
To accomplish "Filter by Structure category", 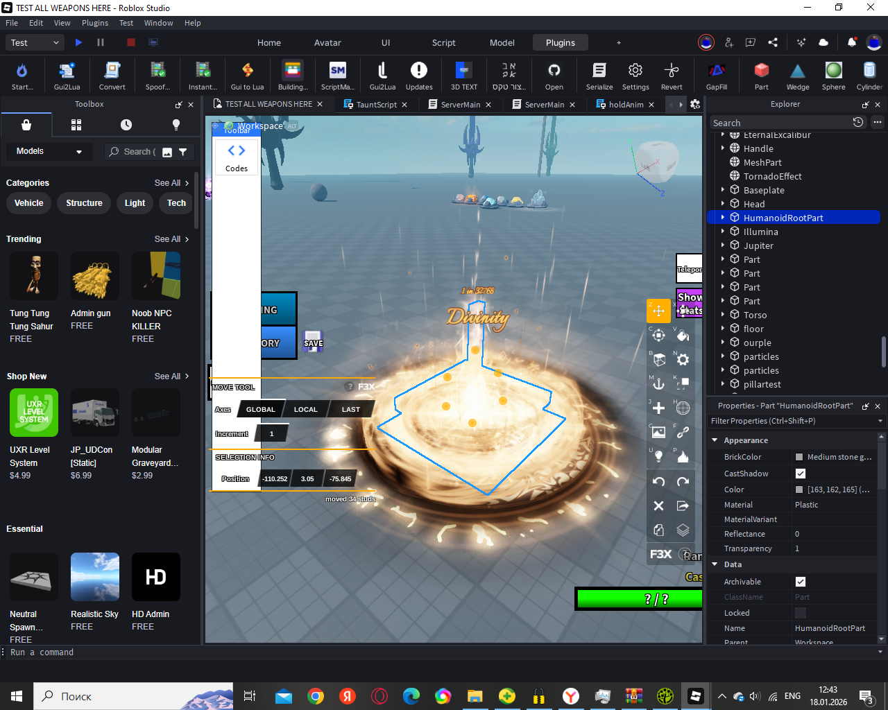I will point(84,203).
